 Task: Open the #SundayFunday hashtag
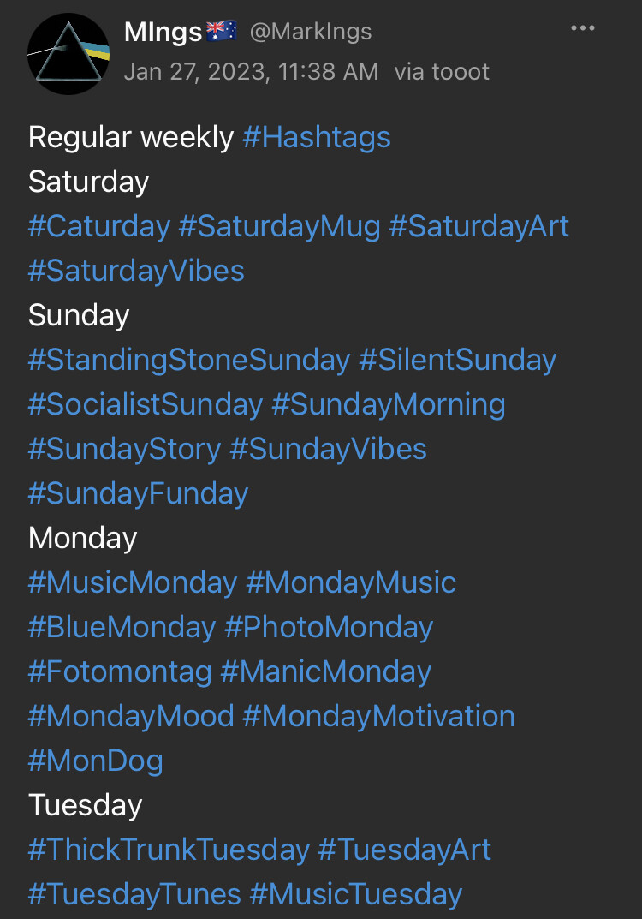click(x=138, y=493)
